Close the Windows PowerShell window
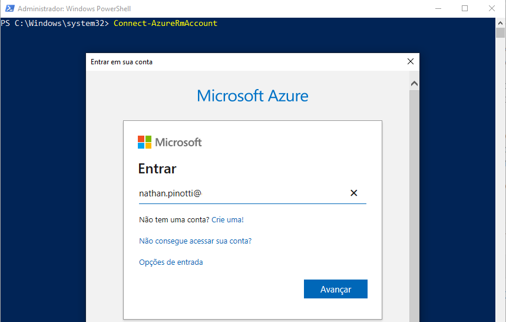 click(491, 8)
